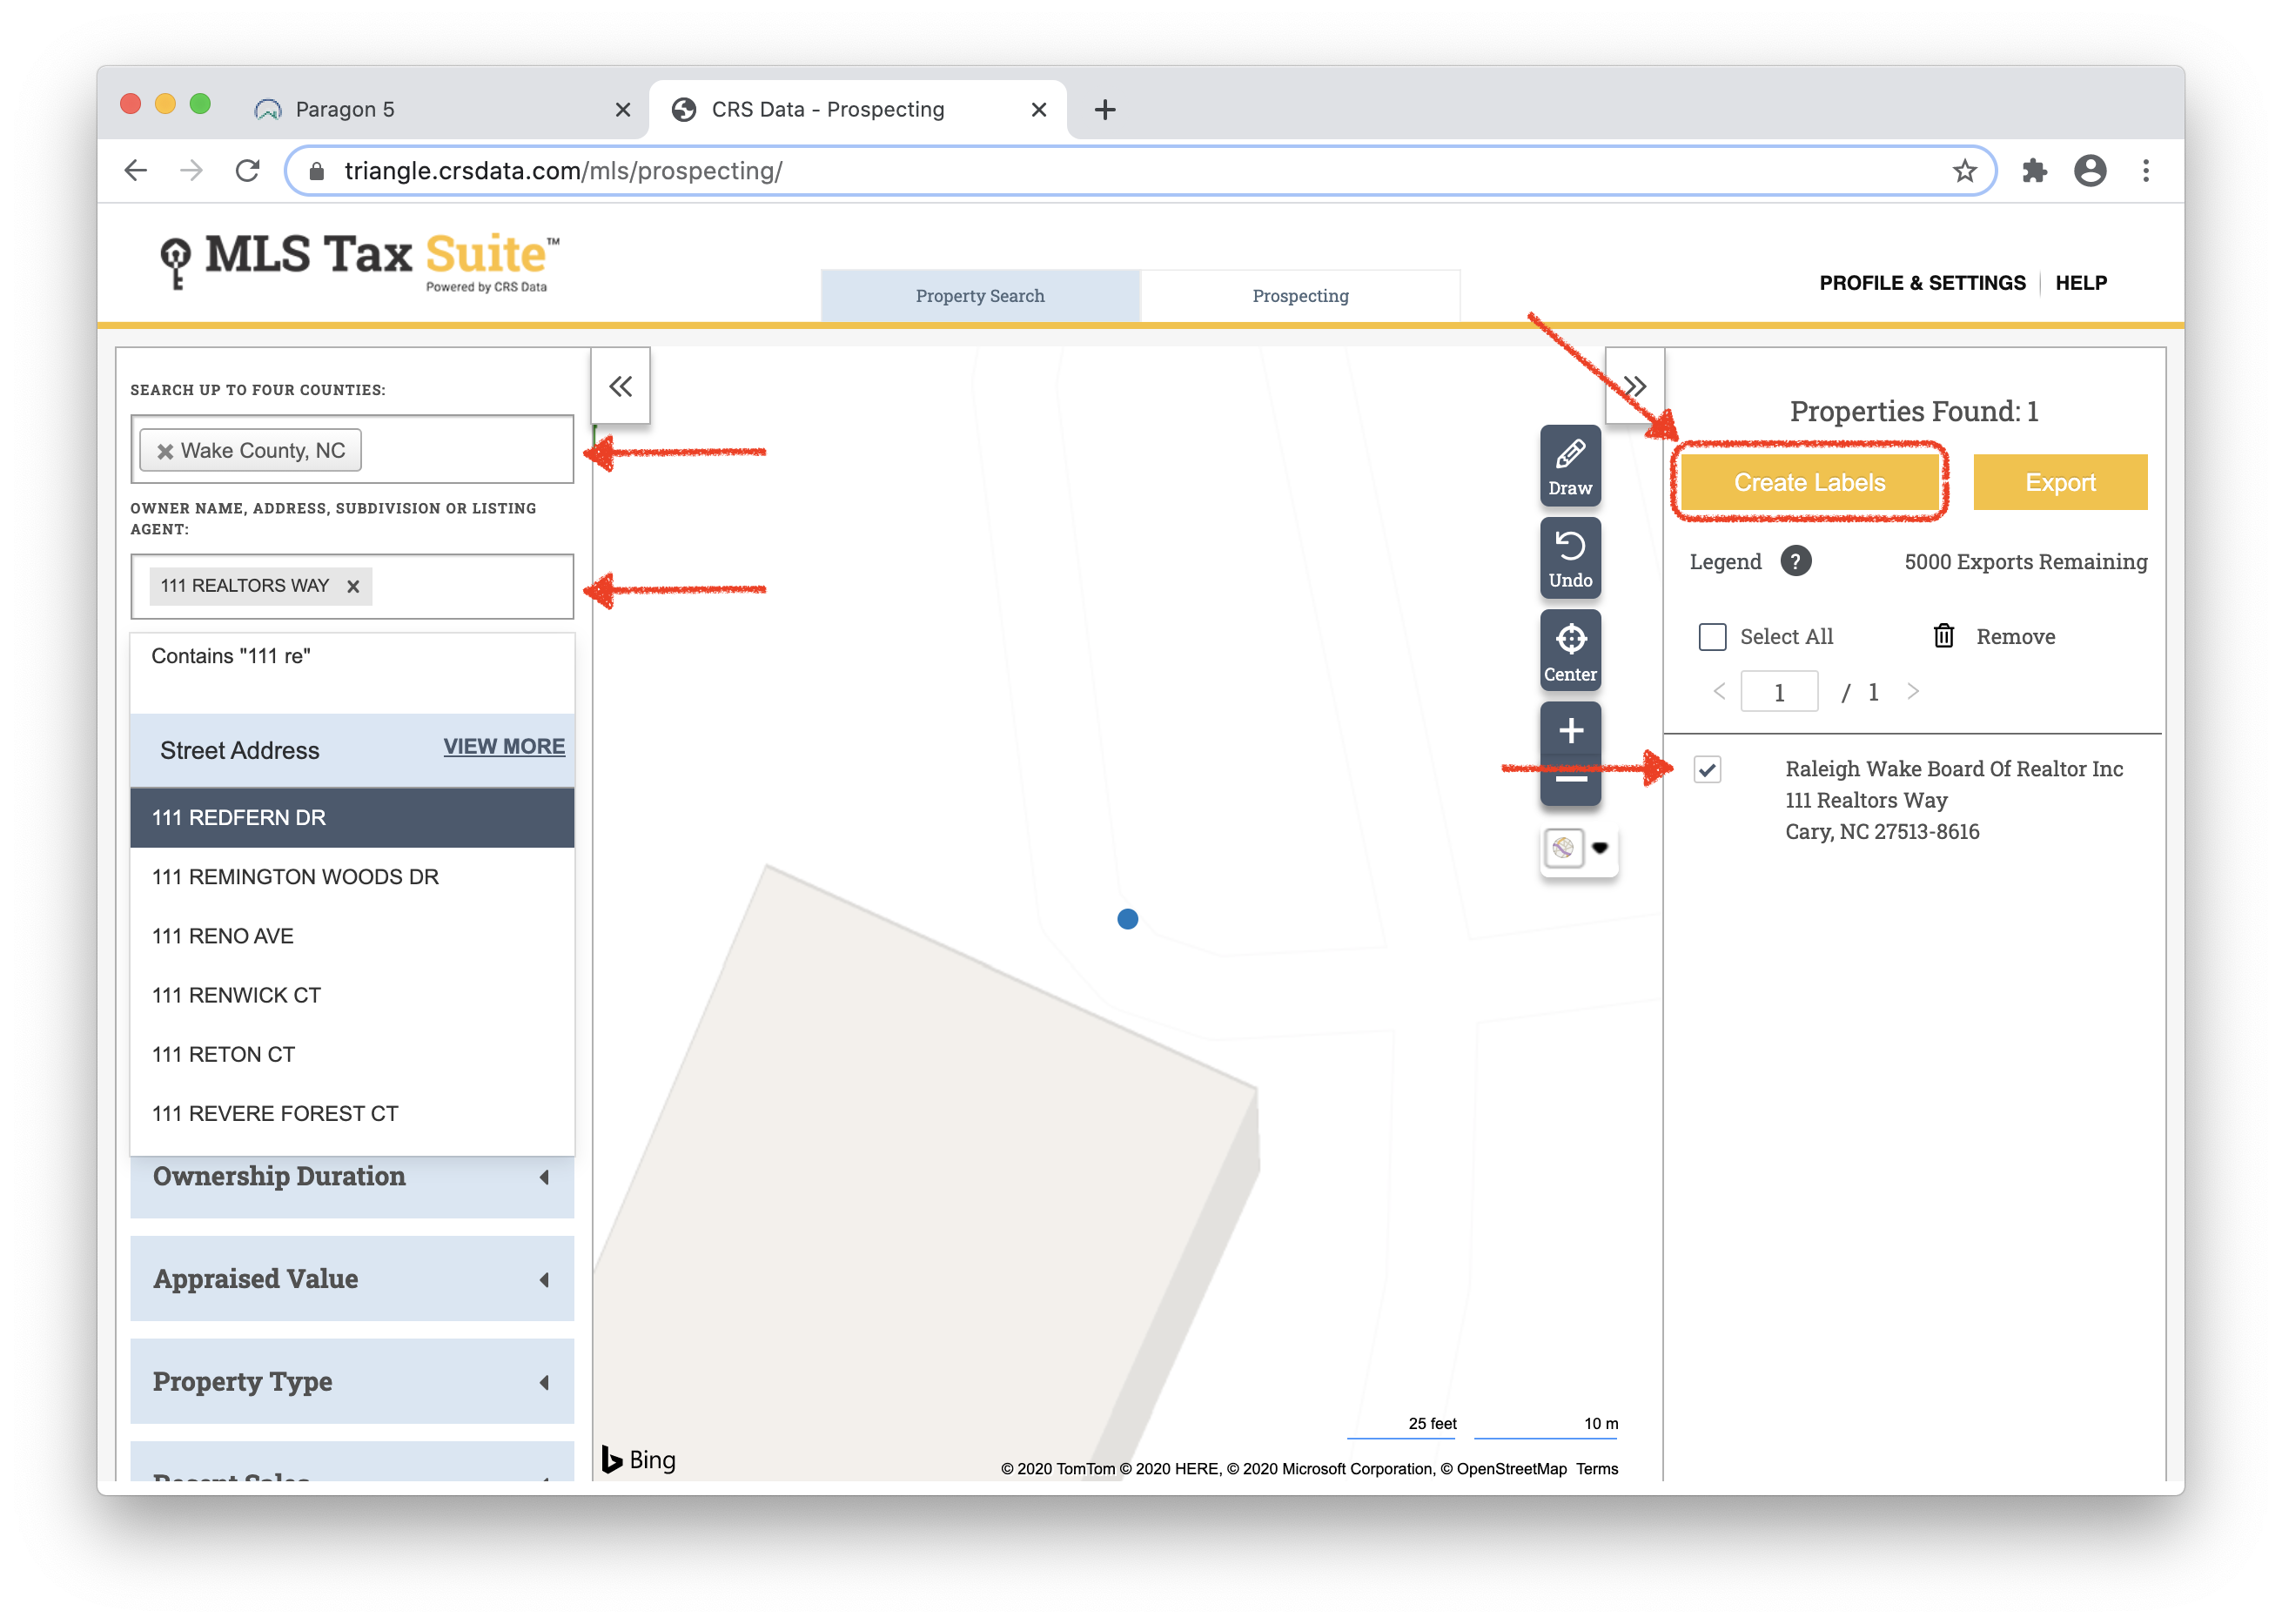The width and height of the screenshot is (2282, 1624).
Task: Select suggestion 111 RENO AVE
Action: click(x=352, y=936)
